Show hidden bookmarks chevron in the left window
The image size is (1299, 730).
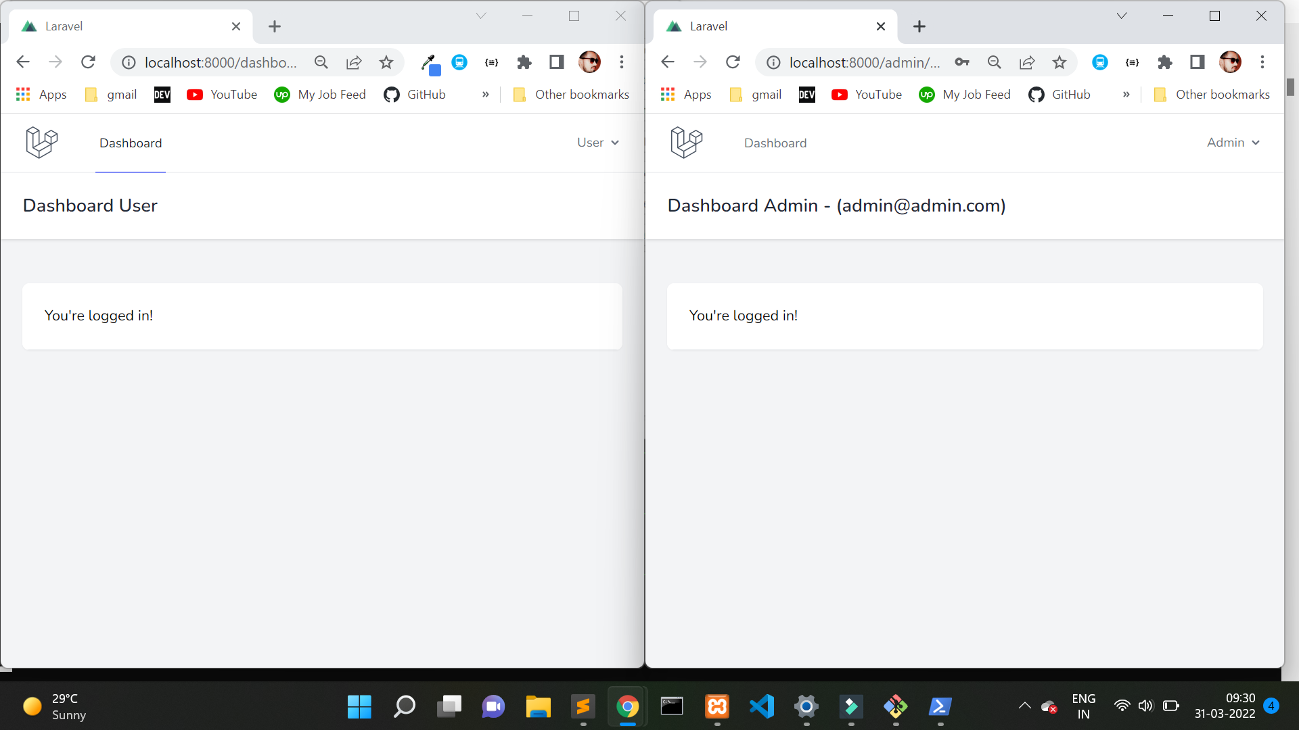click(x=485, y=95)
